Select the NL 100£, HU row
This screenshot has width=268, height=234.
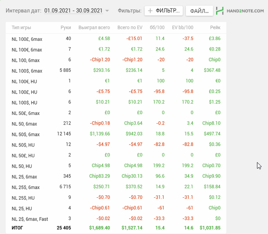[116, 92]
